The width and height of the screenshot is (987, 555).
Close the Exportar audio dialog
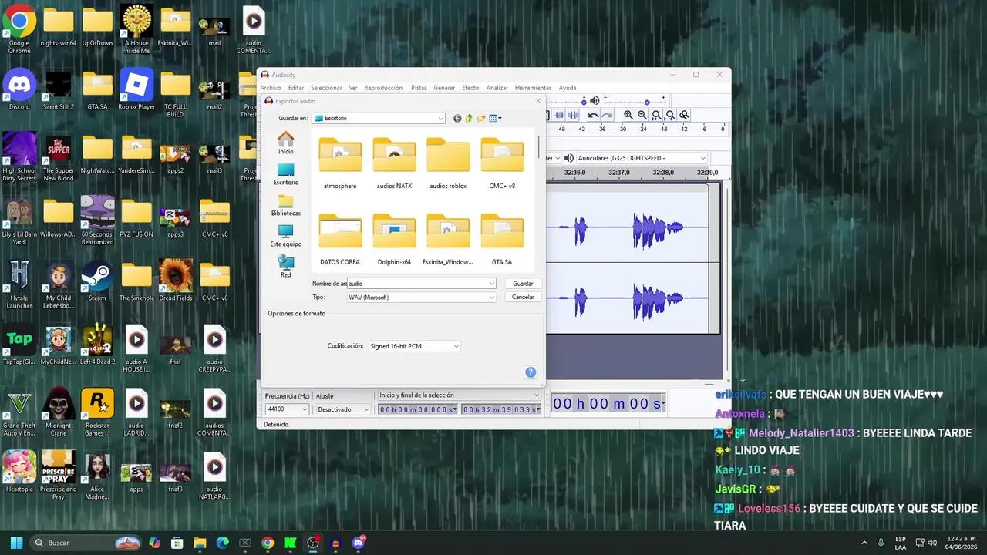point(538,101)
